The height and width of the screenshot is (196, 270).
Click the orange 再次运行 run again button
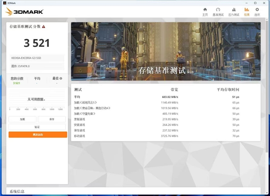point(38,135)
